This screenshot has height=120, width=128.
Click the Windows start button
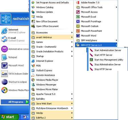9,117
